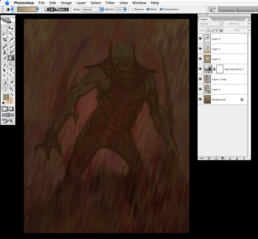Hide Layer 3 visibility eye
258x239 pixels.
[200, 59]
